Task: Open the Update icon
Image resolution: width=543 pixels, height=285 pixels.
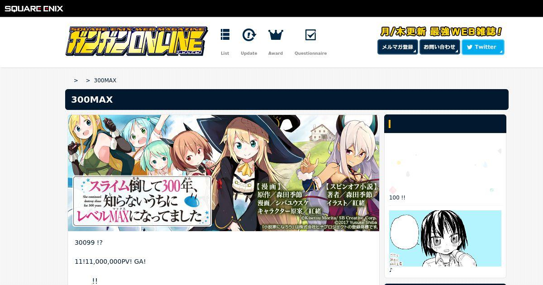Action: click(249, 35)
